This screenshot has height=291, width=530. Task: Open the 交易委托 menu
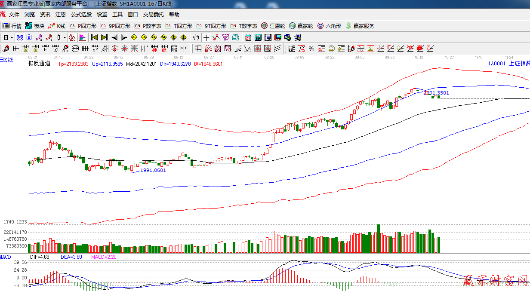tap(153, 15)
